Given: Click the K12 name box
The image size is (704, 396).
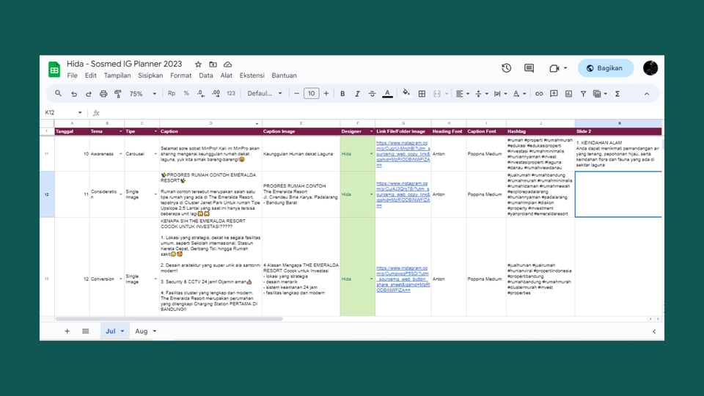Looking at the screenshot, I should 63,112.
